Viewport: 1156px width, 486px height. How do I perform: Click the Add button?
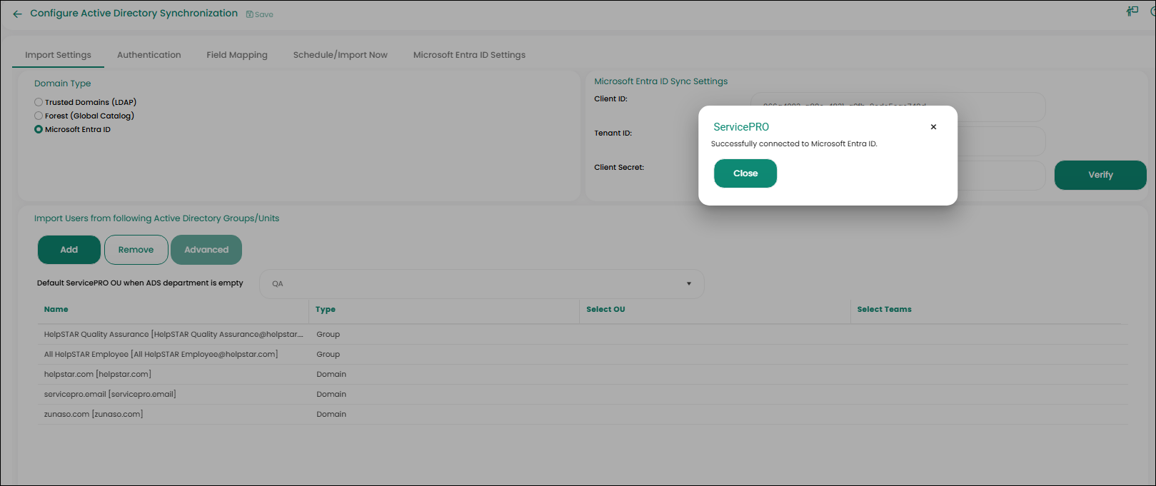[x=69, y=250]
